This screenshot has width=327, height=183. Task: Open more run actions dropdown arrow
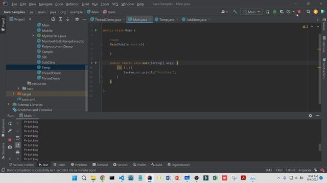294,12
